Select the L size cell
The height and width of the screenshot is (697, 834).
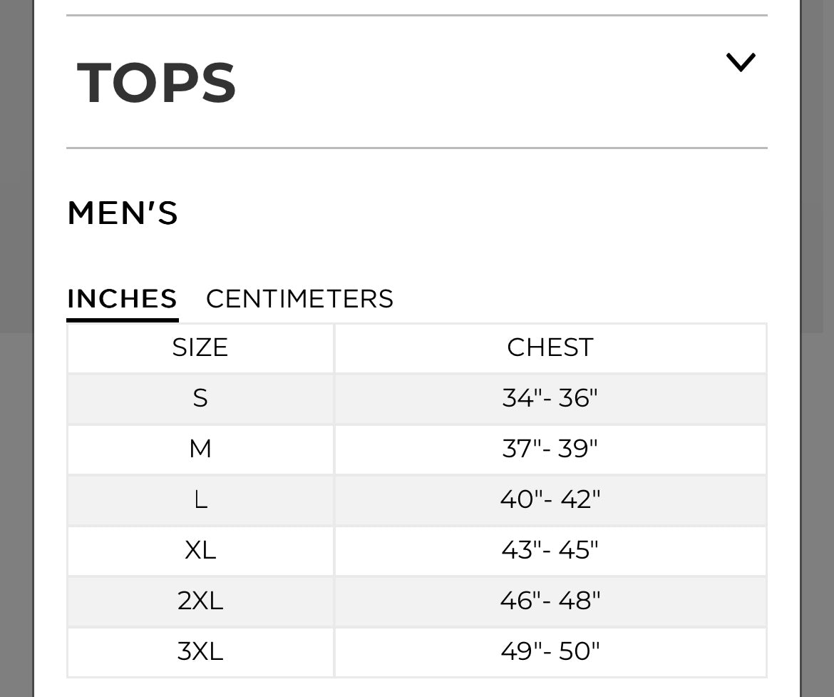pos(200,499)
